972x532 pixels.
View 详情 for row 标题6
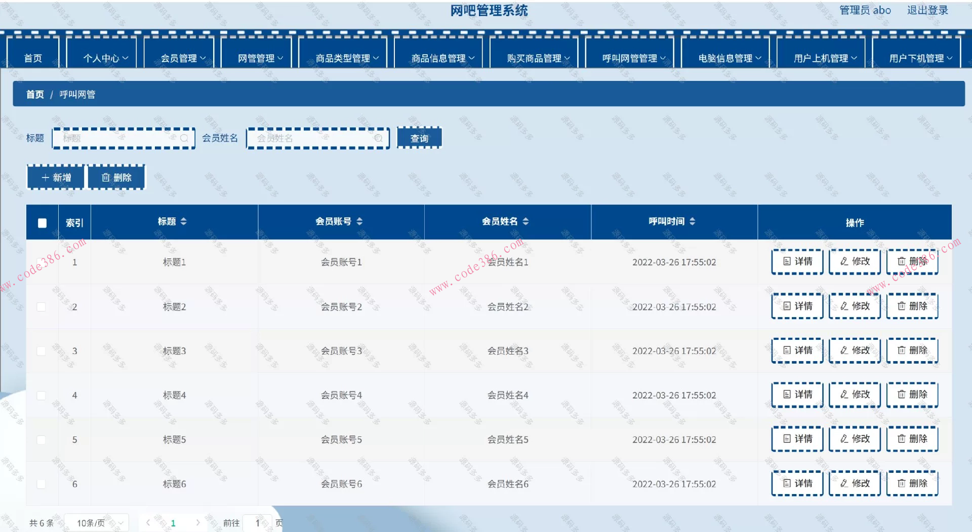click(x=797, y=483)
